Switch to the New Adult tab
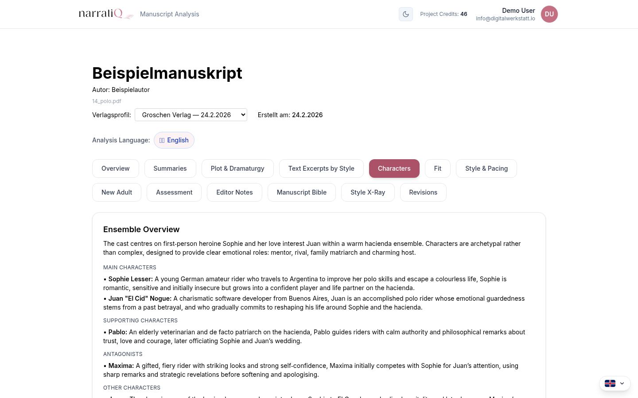 click(117, 192)
